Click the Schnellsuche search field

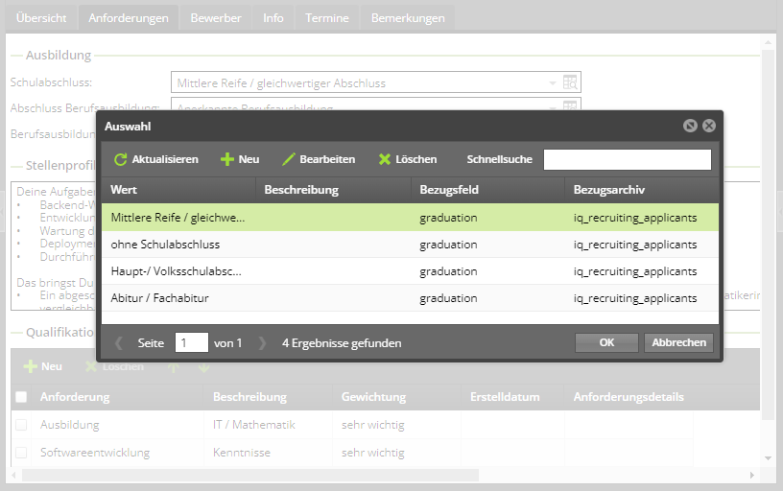pyautogui.click(x=628, y=160)
